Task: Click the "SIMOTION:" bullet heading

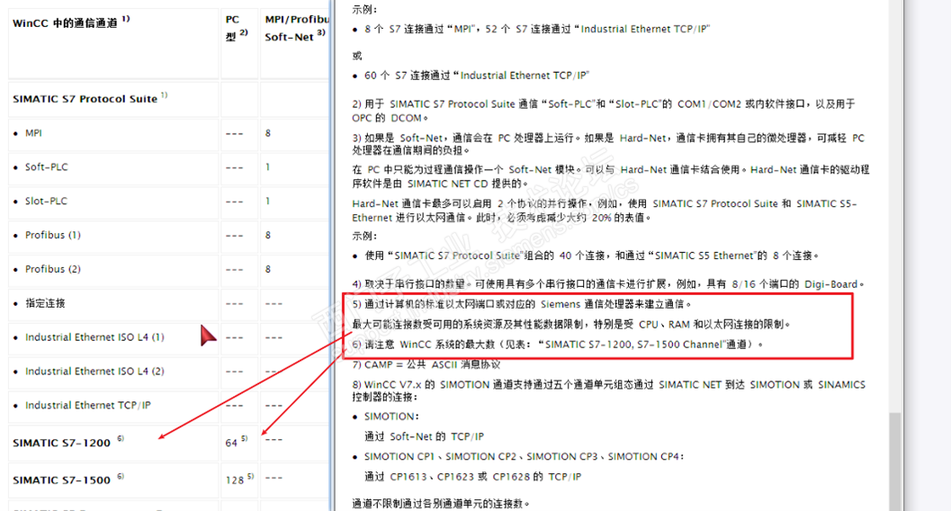Action: (391, 417)
